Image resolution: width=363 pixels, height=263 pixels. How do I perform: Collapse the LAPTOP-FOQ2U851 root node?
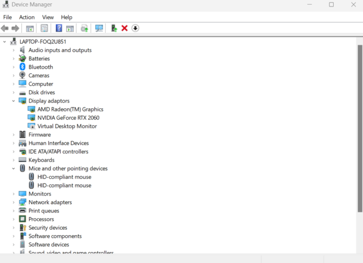[x=4, y=42]
